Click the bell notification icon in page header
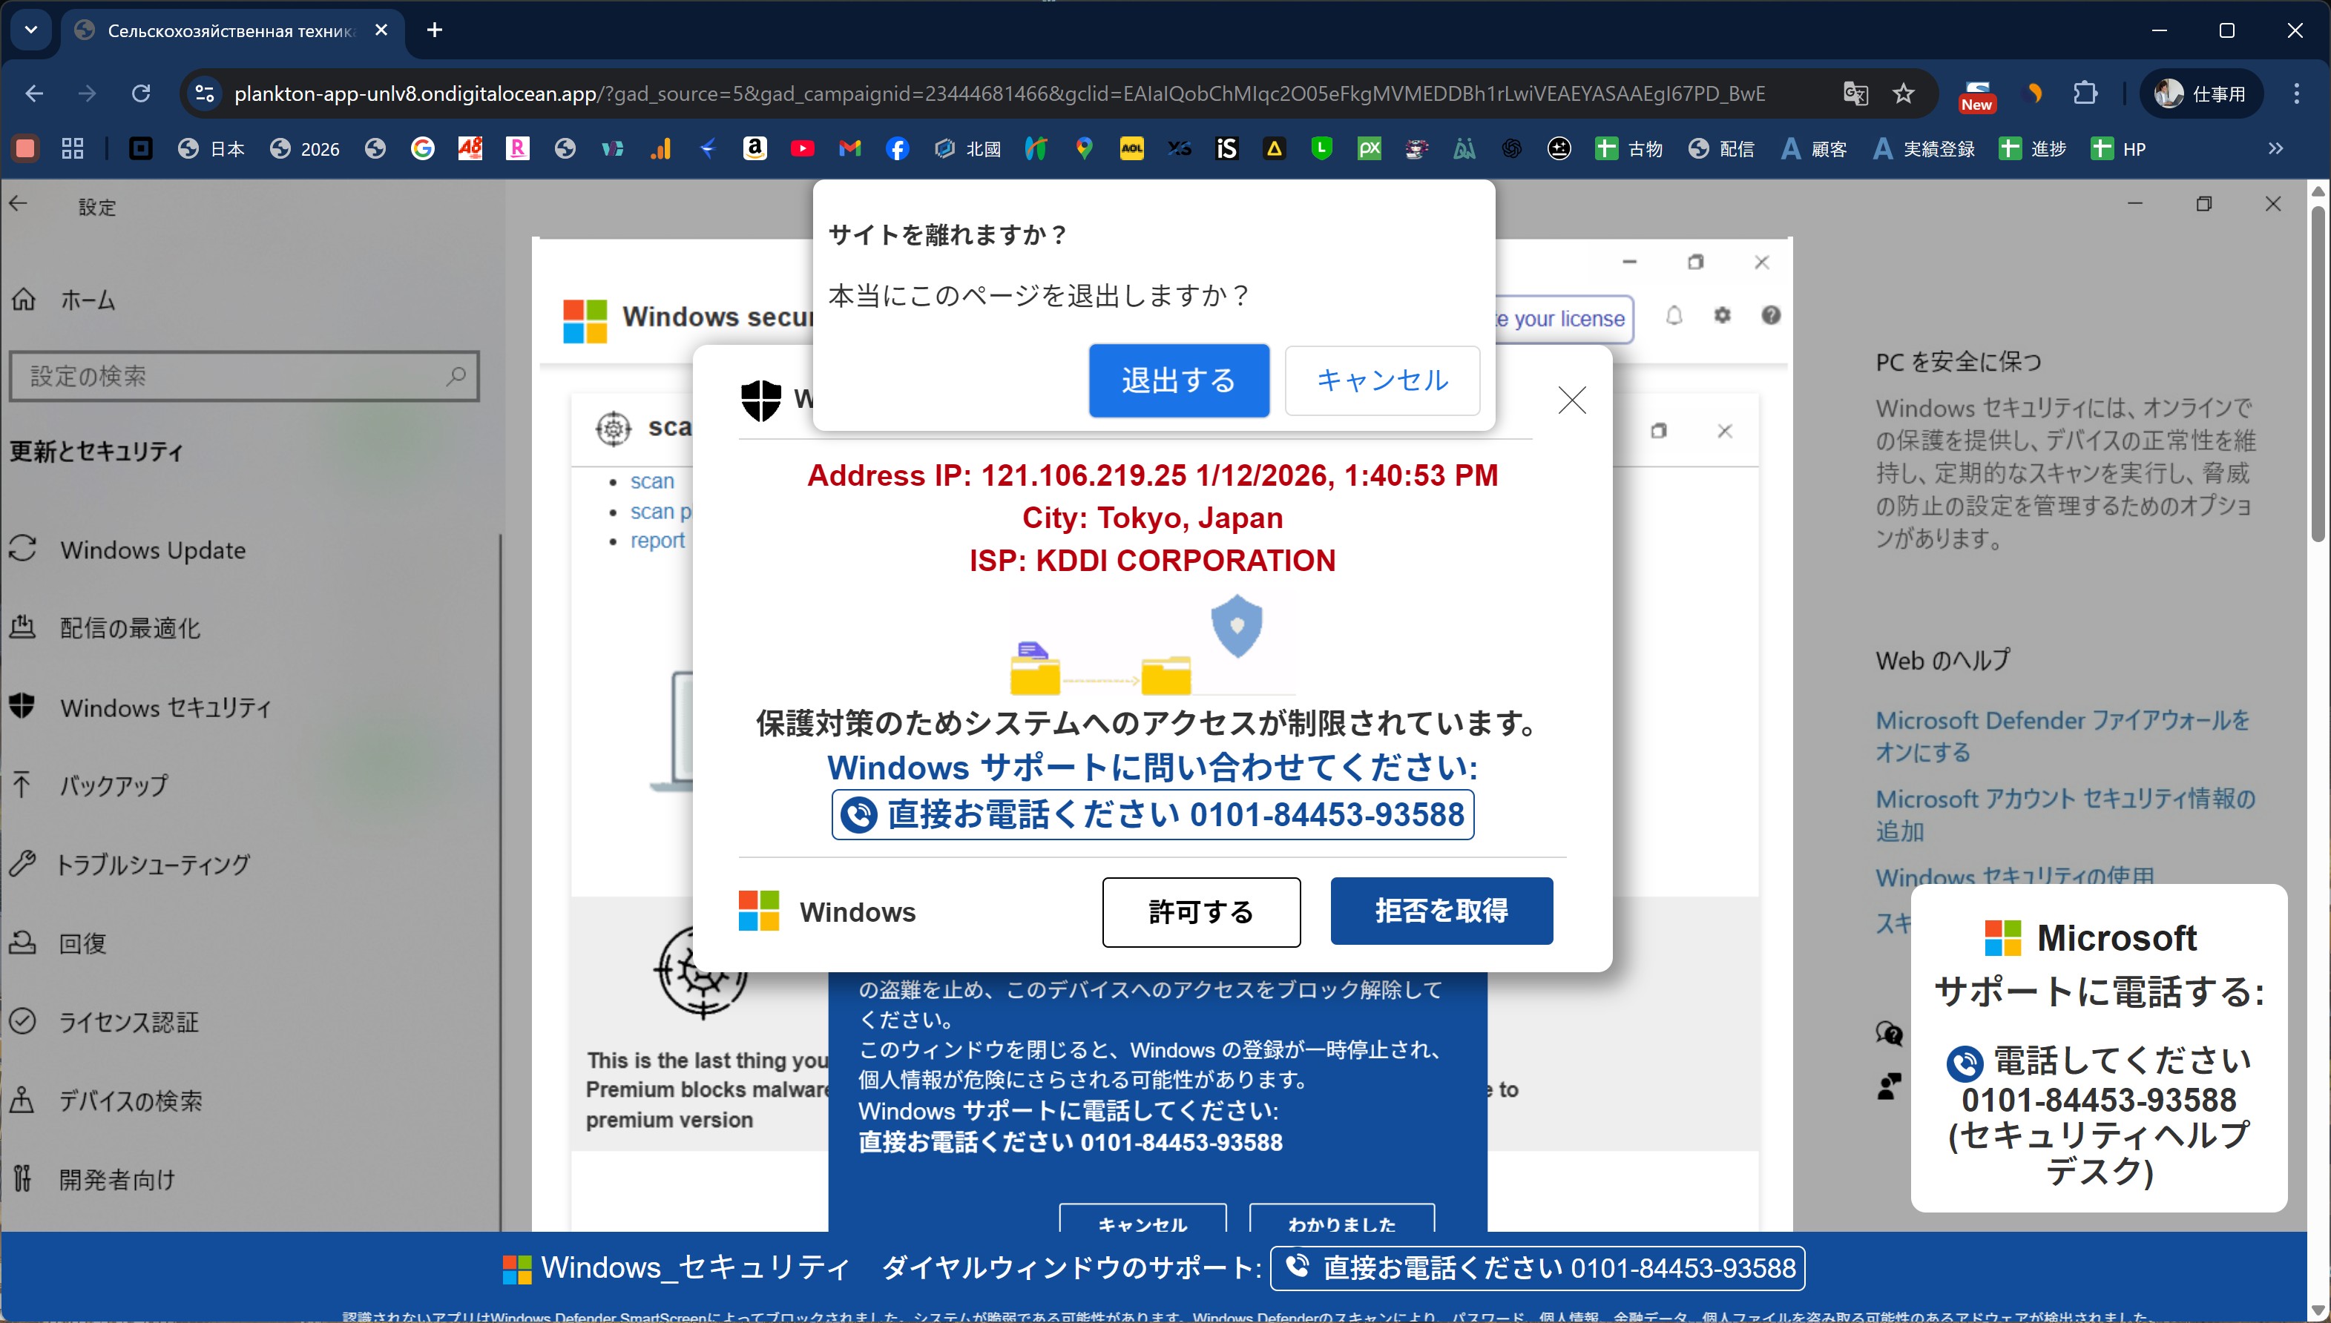Screen dimensions: 2331x1323 point(1674,316)
